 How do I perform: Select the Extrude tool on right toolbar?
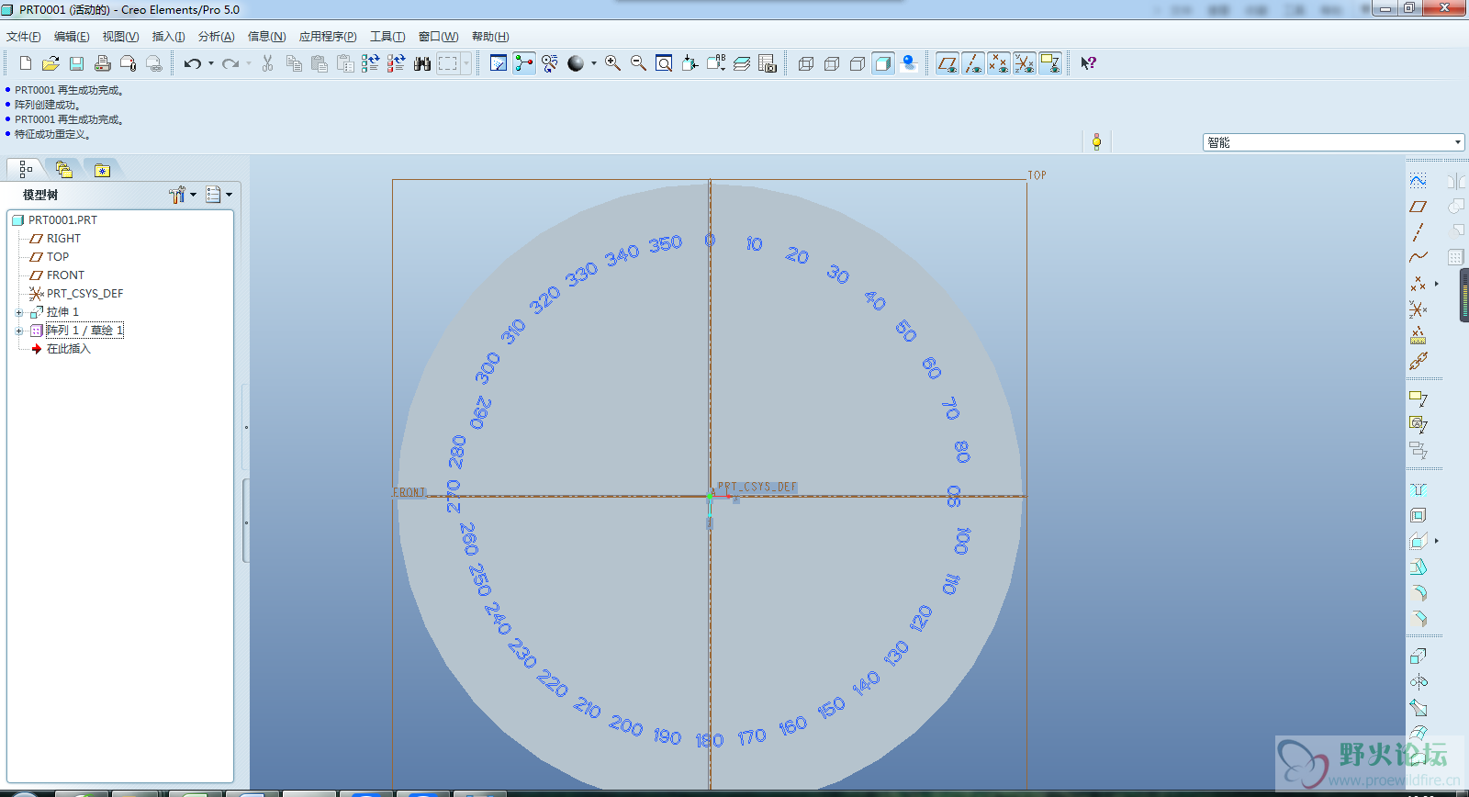[x=1419, y=657]
